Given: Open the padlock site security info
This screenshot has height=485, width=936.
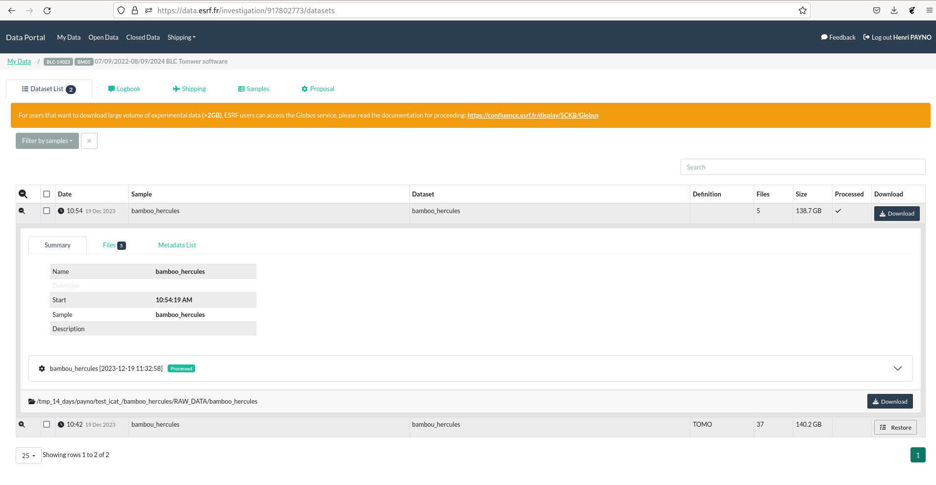Looking at the screenshot, I should (135, 10).
